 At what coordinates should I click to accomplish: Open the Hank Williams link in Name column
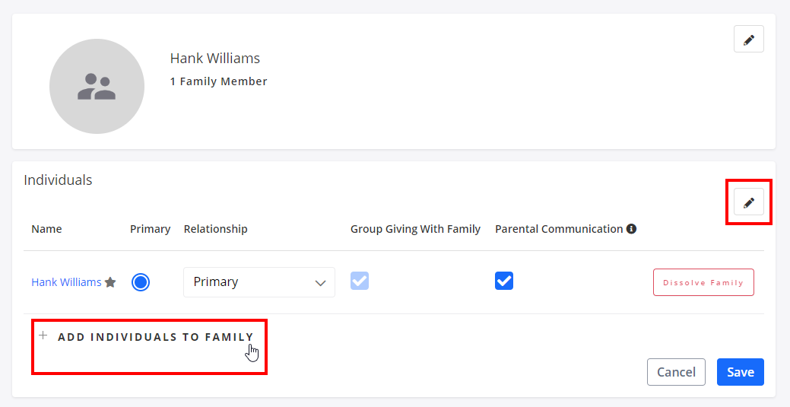coord(66,282)
